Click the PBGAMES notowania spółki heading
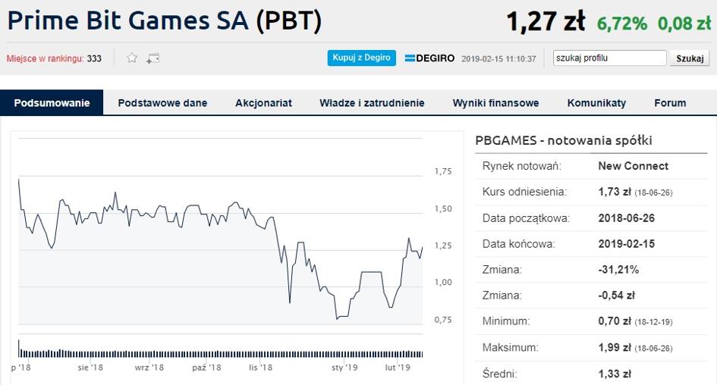 [563, 140]
